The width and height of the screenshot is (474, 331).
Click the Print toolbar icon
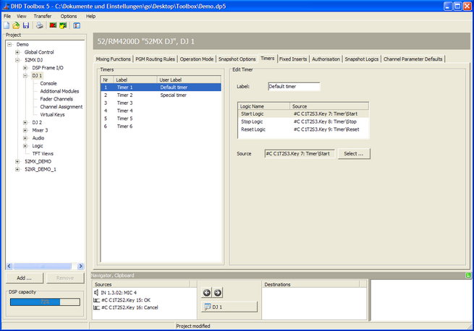click(40, 25)
